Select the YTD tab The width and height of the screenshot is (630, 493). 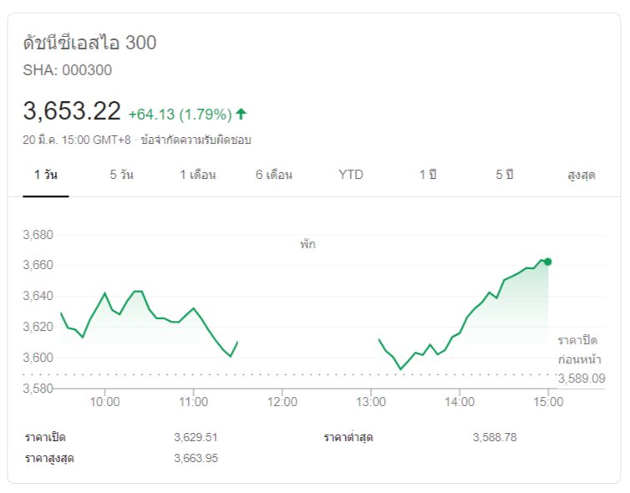click(351, 175)
